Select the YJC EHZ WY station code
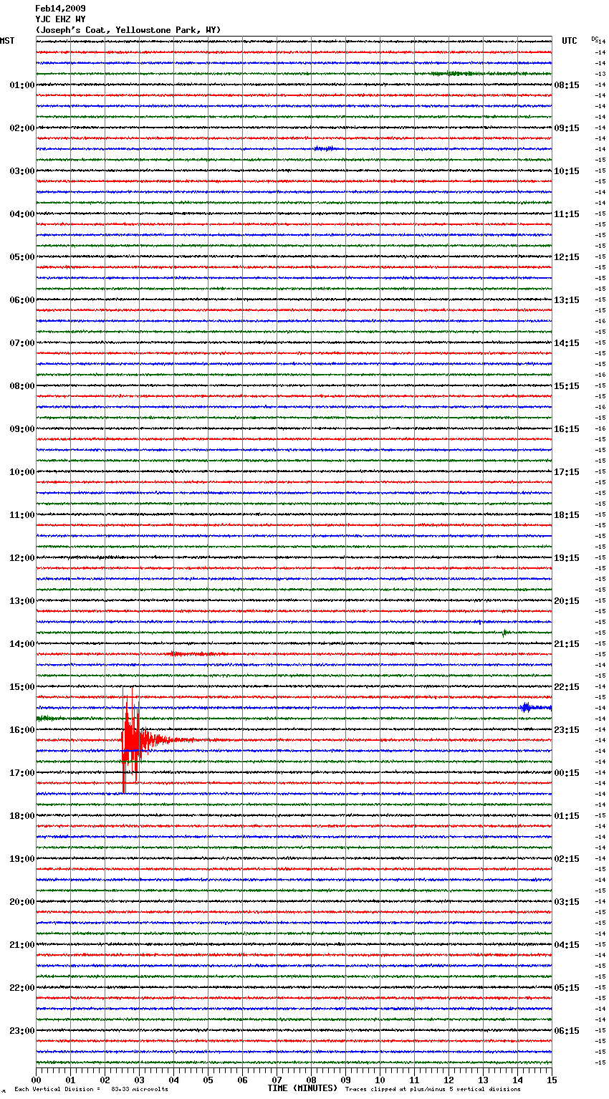 point(60,19)
